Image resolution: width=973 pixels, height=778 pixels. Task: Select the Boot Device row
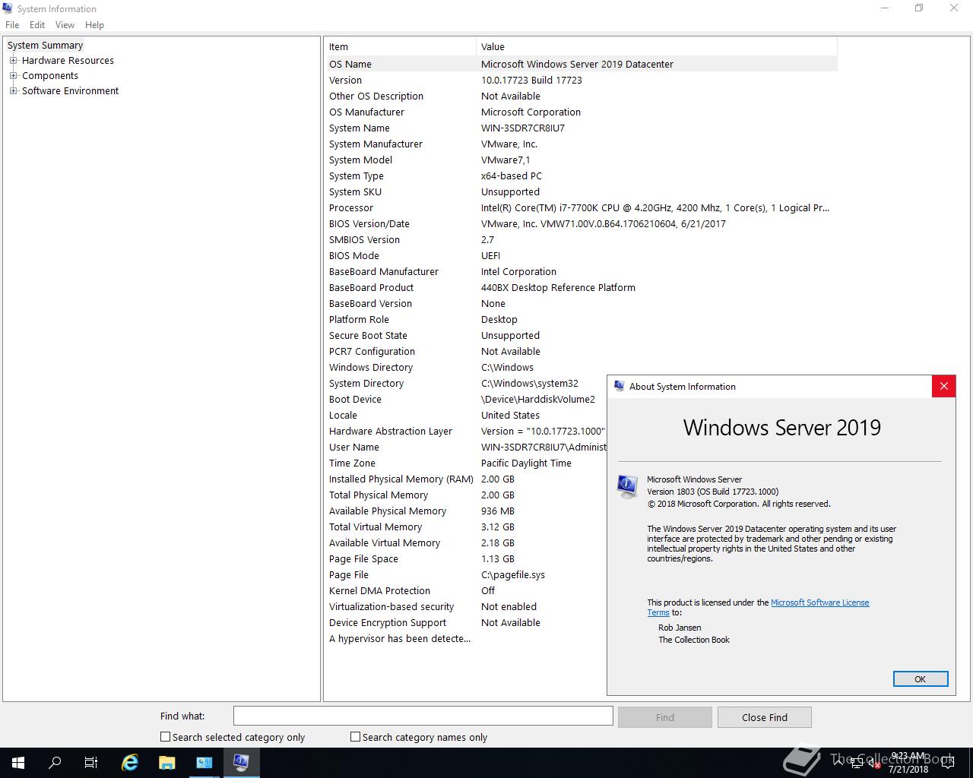point(467,399)
